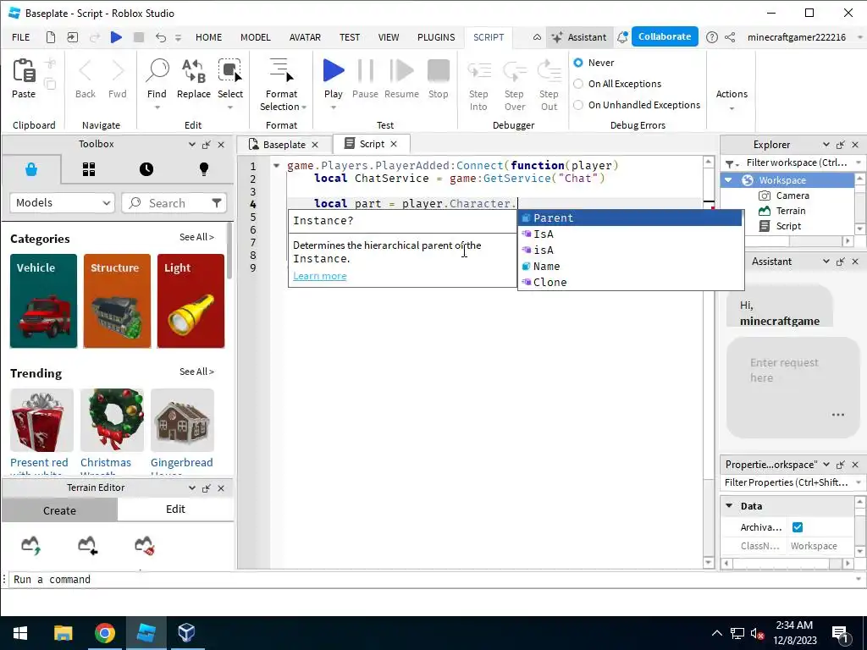Click Format Selection icon

tap(281, 71)
